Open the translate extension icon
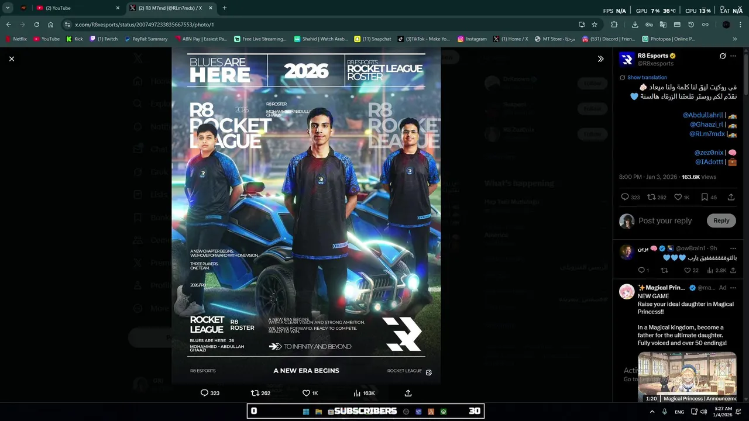 tap(663, 25)
